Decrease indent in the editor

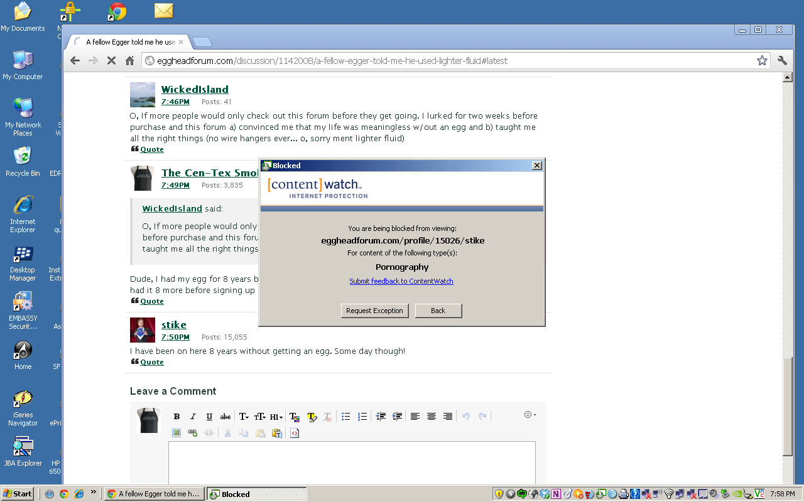381,416
